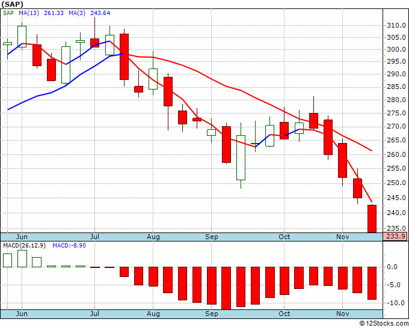
Task: Select Jun on the MACD timeline
Action: (22, 314)
